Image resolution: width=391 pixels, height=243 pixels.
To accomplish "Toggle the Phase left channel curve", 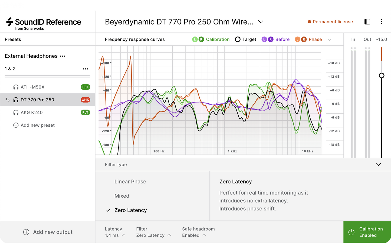I will click(297, 40).
